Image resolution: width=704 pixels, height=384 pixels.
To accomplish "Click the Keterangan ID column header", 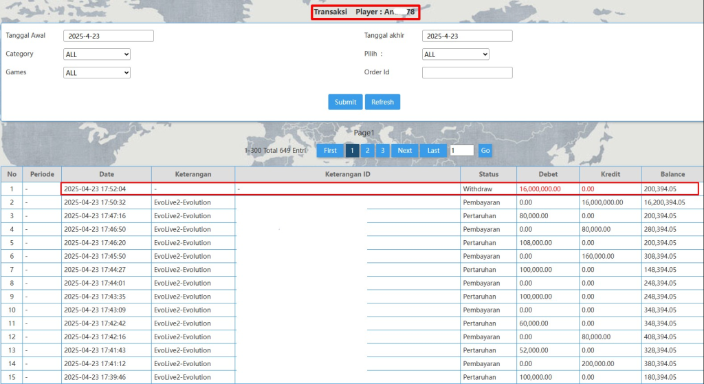I will pos(347,175).
